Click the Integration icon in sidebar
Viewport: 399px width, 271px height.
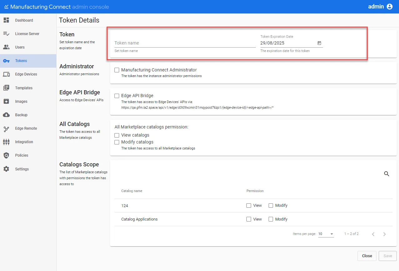[x=6, y=142]
